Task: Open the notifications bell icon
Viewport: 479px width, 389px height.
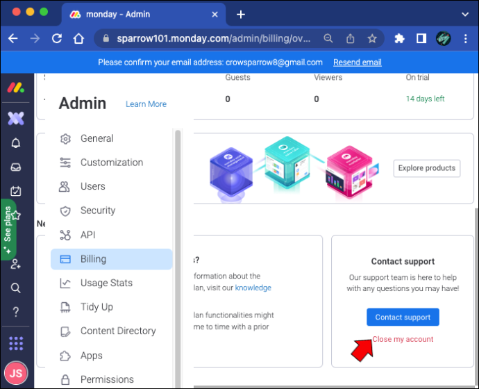Action: (x=16, y=143)
